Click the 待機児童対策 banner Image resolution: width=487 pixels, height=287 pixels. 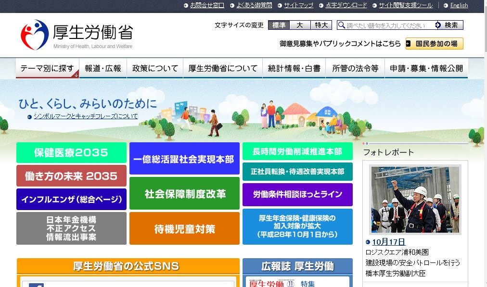184,228
